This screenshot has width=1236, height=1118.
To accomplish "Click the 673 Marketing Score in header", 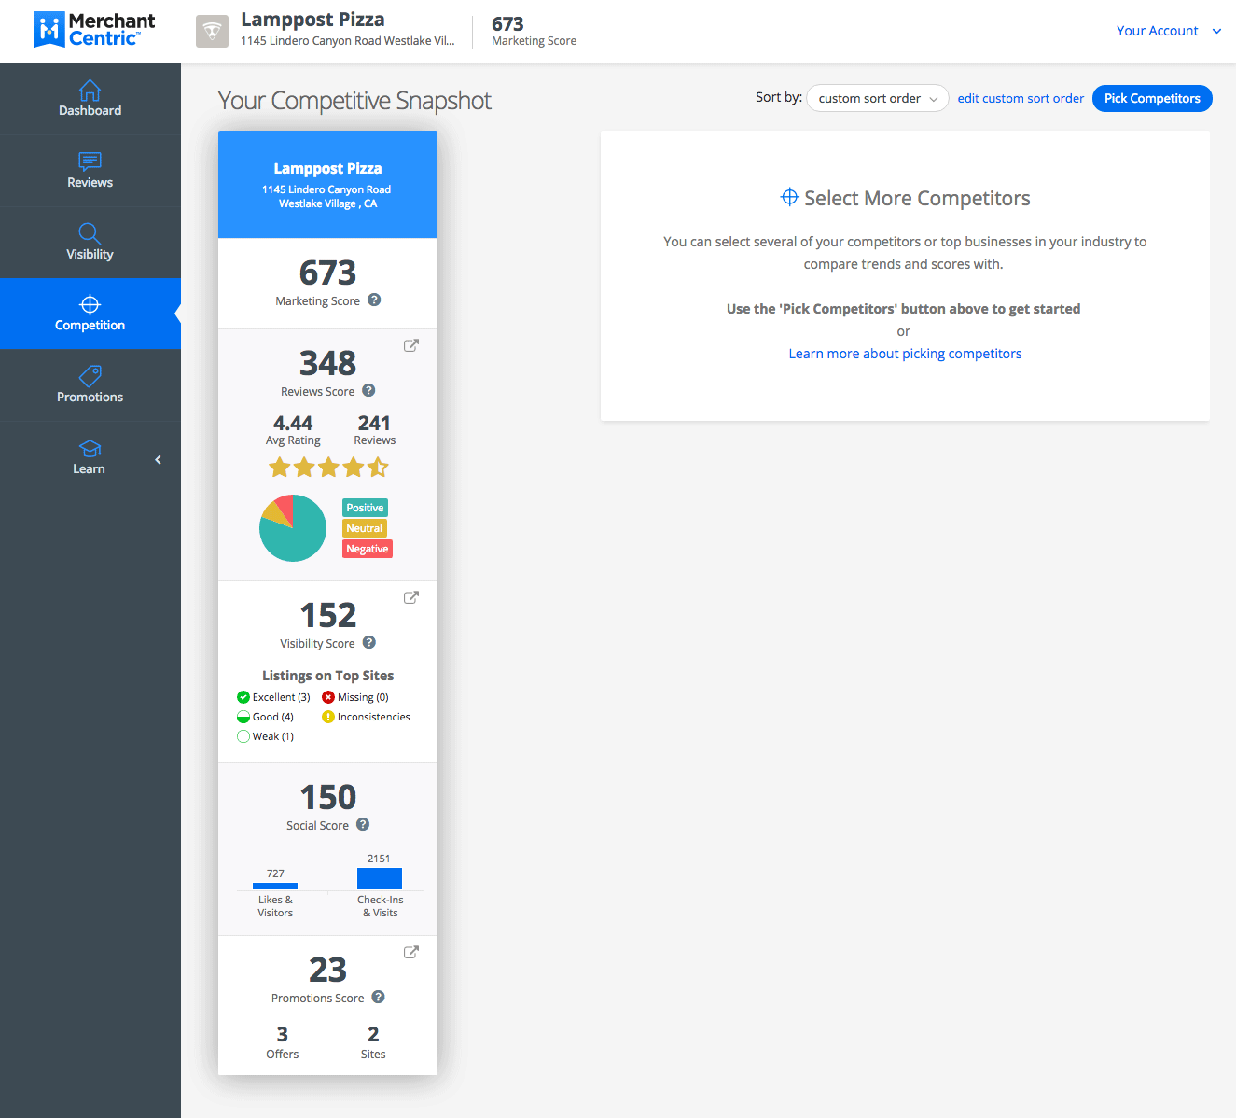I will pyautogui.click(x=534, y=31).
